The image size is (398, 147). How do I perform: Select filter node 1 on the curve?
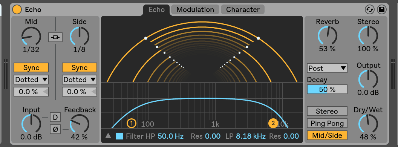[x=132, y=124]
